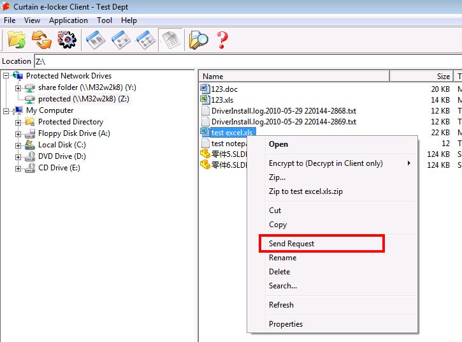
Task: Sort by the Size column header
Action: click(422, 76)
